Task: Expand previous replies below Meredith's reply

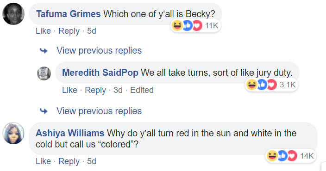Action: (99, 111)
